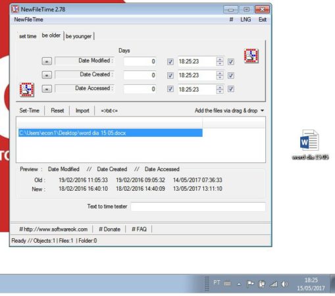Click the old modified date 19/02/2016 11:05:33
The width and height of the screenshot is (335, 296).
pyautogui.click(x=83, y=180)
